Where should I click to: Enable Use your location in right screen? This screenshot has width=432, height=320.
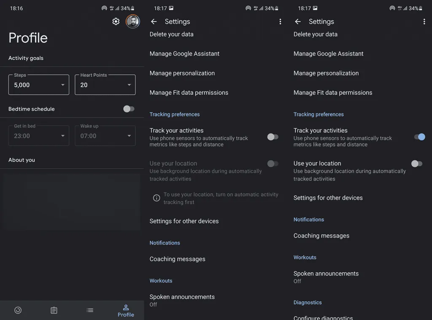click(417, 164)
